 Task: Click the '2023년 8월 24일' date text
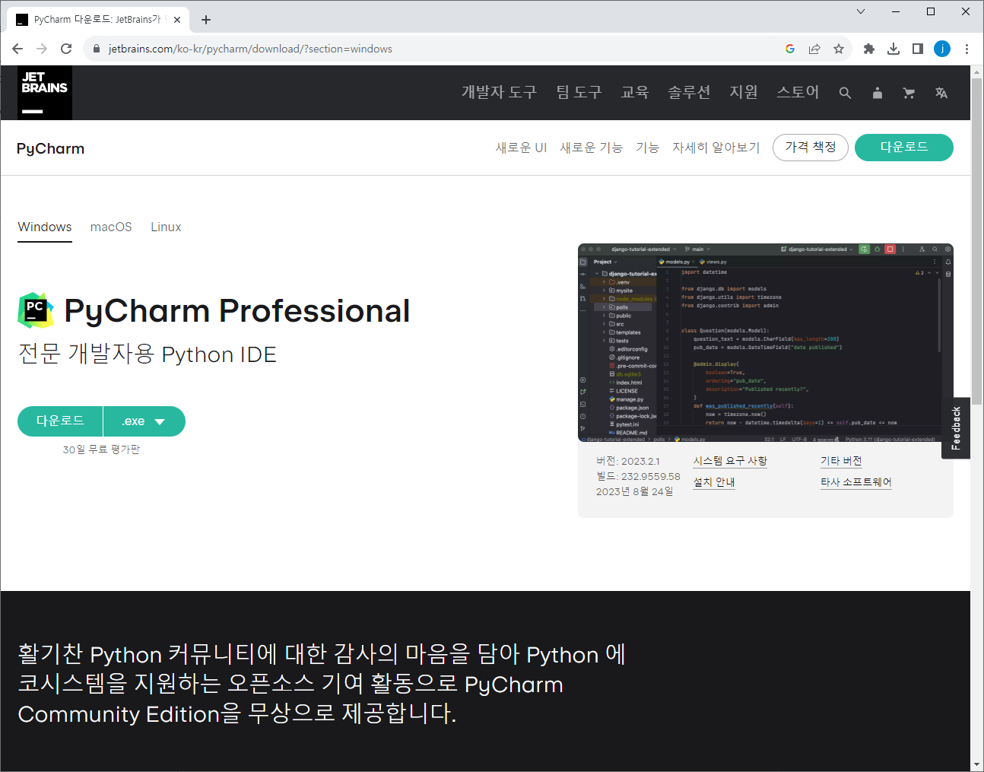[634, 491]
